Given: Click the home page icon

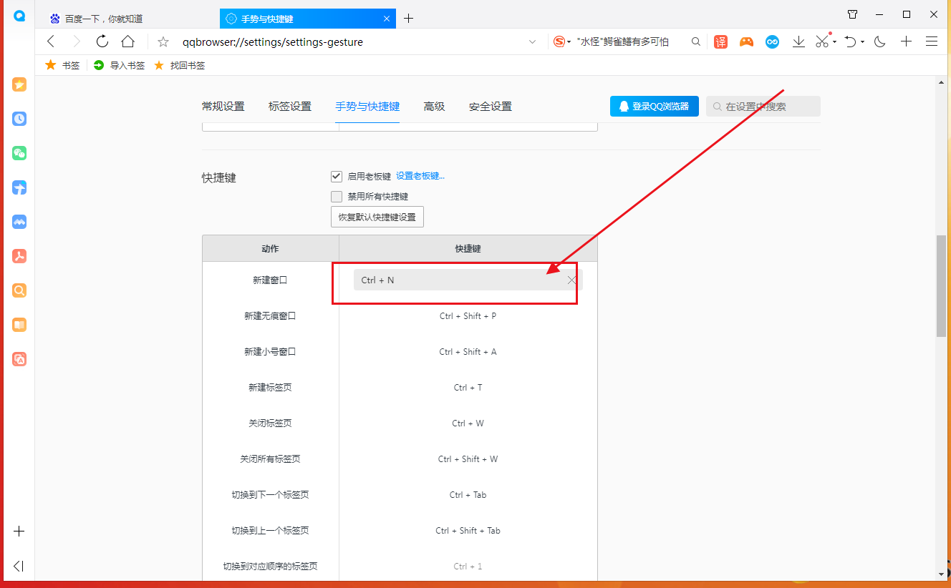Looking at the screenshot, I should (127, 41).
